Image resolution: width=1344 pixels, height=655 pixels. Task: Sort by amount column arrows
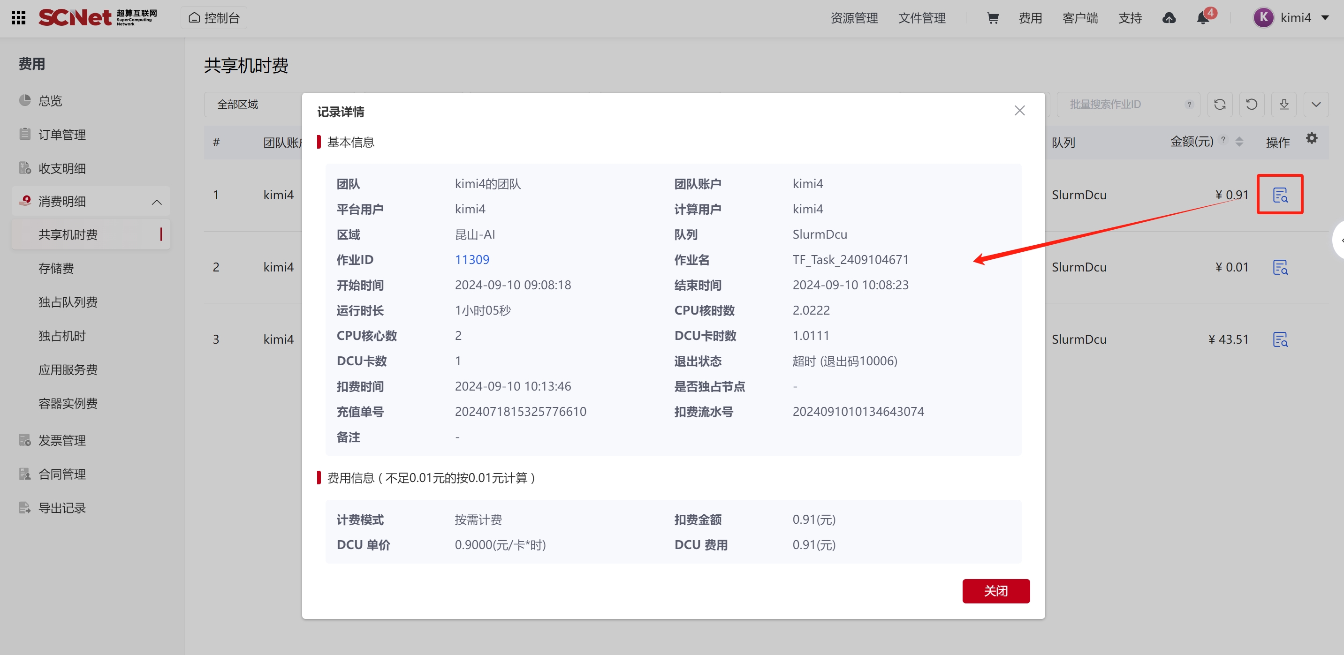pos(1239,141)
